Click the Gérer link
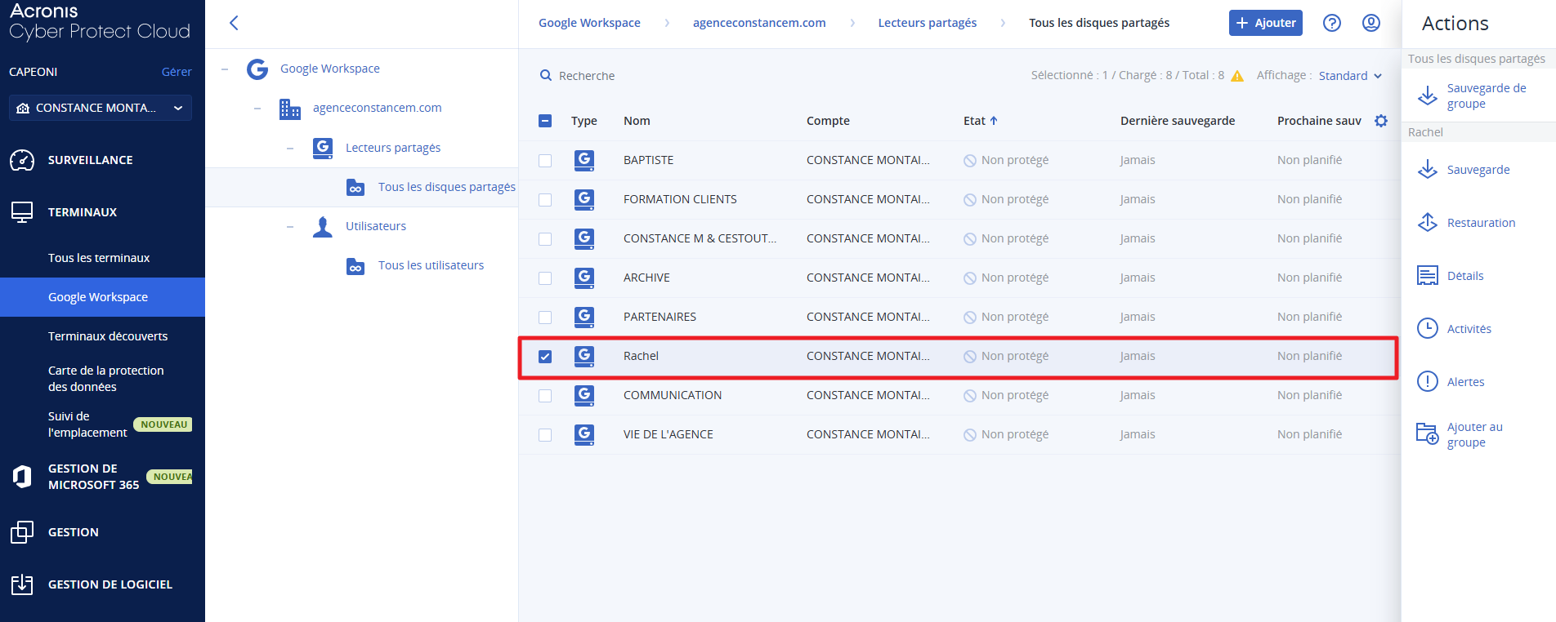The height and width of the screenshot is (622, 1556). [177, 72]
